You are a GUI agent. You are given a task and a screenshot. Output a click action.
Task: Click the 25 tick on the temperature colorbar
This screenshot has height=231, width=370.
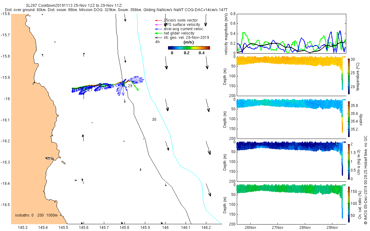353,73
